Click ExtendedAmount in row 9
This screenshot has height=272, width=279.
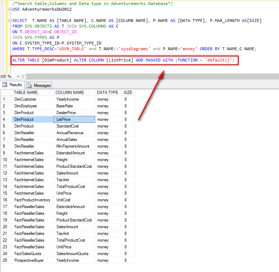74,153
